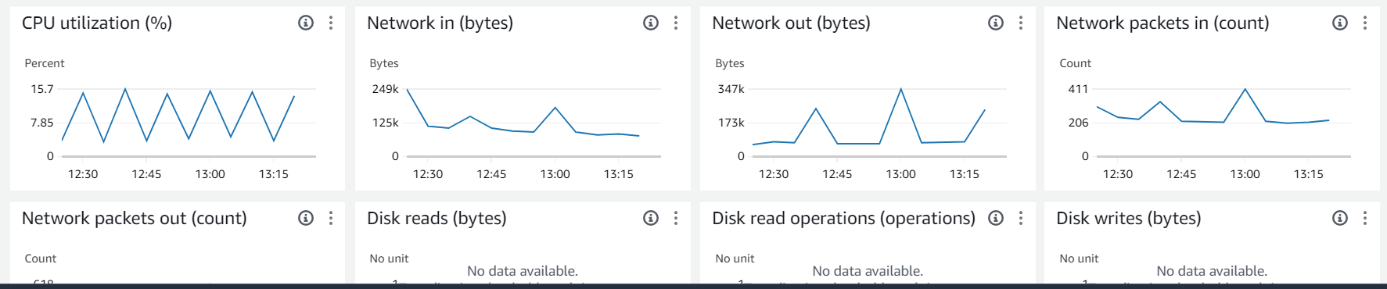1387x289 pixels.
Task: Open Network in (bytes) three-dot menu
Action: coord(676,23)
